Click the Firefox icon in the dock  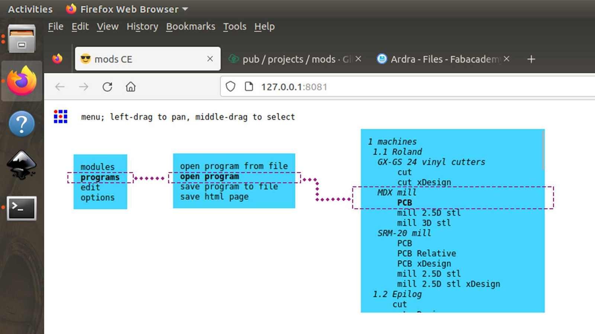[x=22, y=81]
